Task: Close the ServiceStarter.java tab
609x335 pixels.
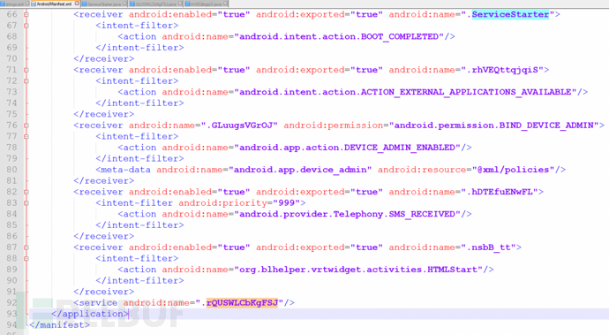Action: point(124,4)
